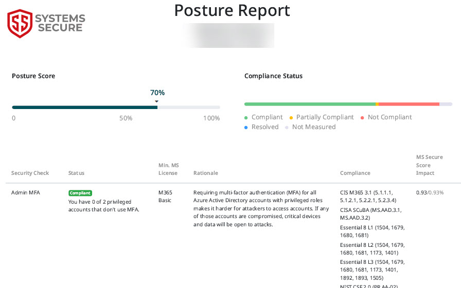Click the red Not Compliant legend dot
Screen dimensions: 461x288
click(x=363, y=117)
